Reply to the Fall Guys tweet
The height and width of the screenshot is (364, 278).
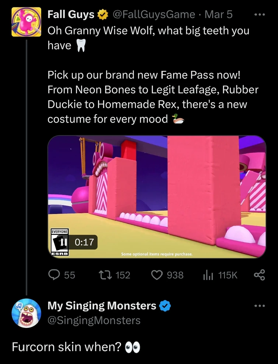click(x=54, y=275)
